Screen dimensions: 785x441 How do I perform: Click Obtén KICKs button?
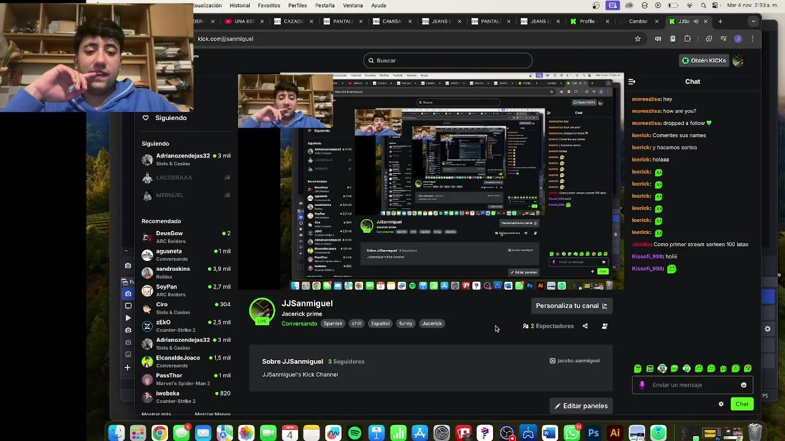pyautogui.click(x=704, y=61)
